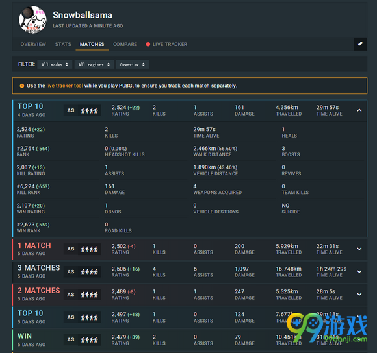Image resolution: width=377 pixels, height=353 pixels.
Task: Click the squad icon in WIN row
Action: (89, 340)
